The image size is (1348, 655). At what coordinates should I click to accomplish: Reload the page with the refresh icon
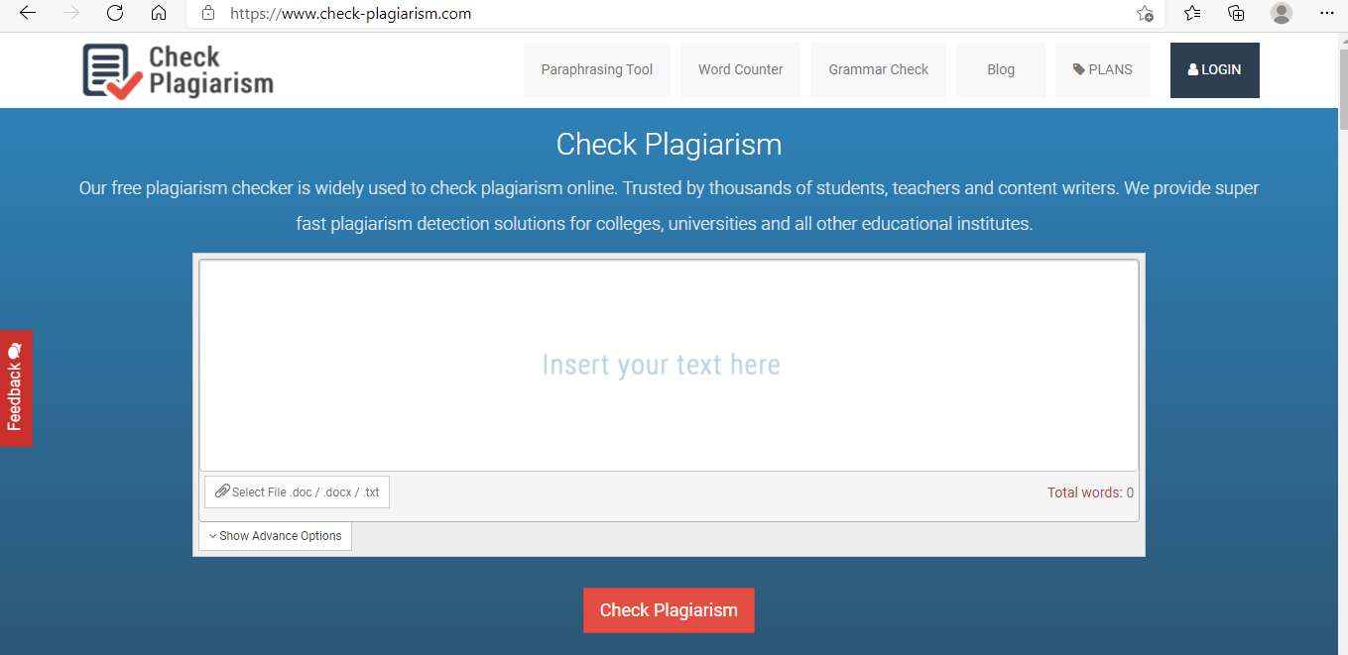point(115,14)
